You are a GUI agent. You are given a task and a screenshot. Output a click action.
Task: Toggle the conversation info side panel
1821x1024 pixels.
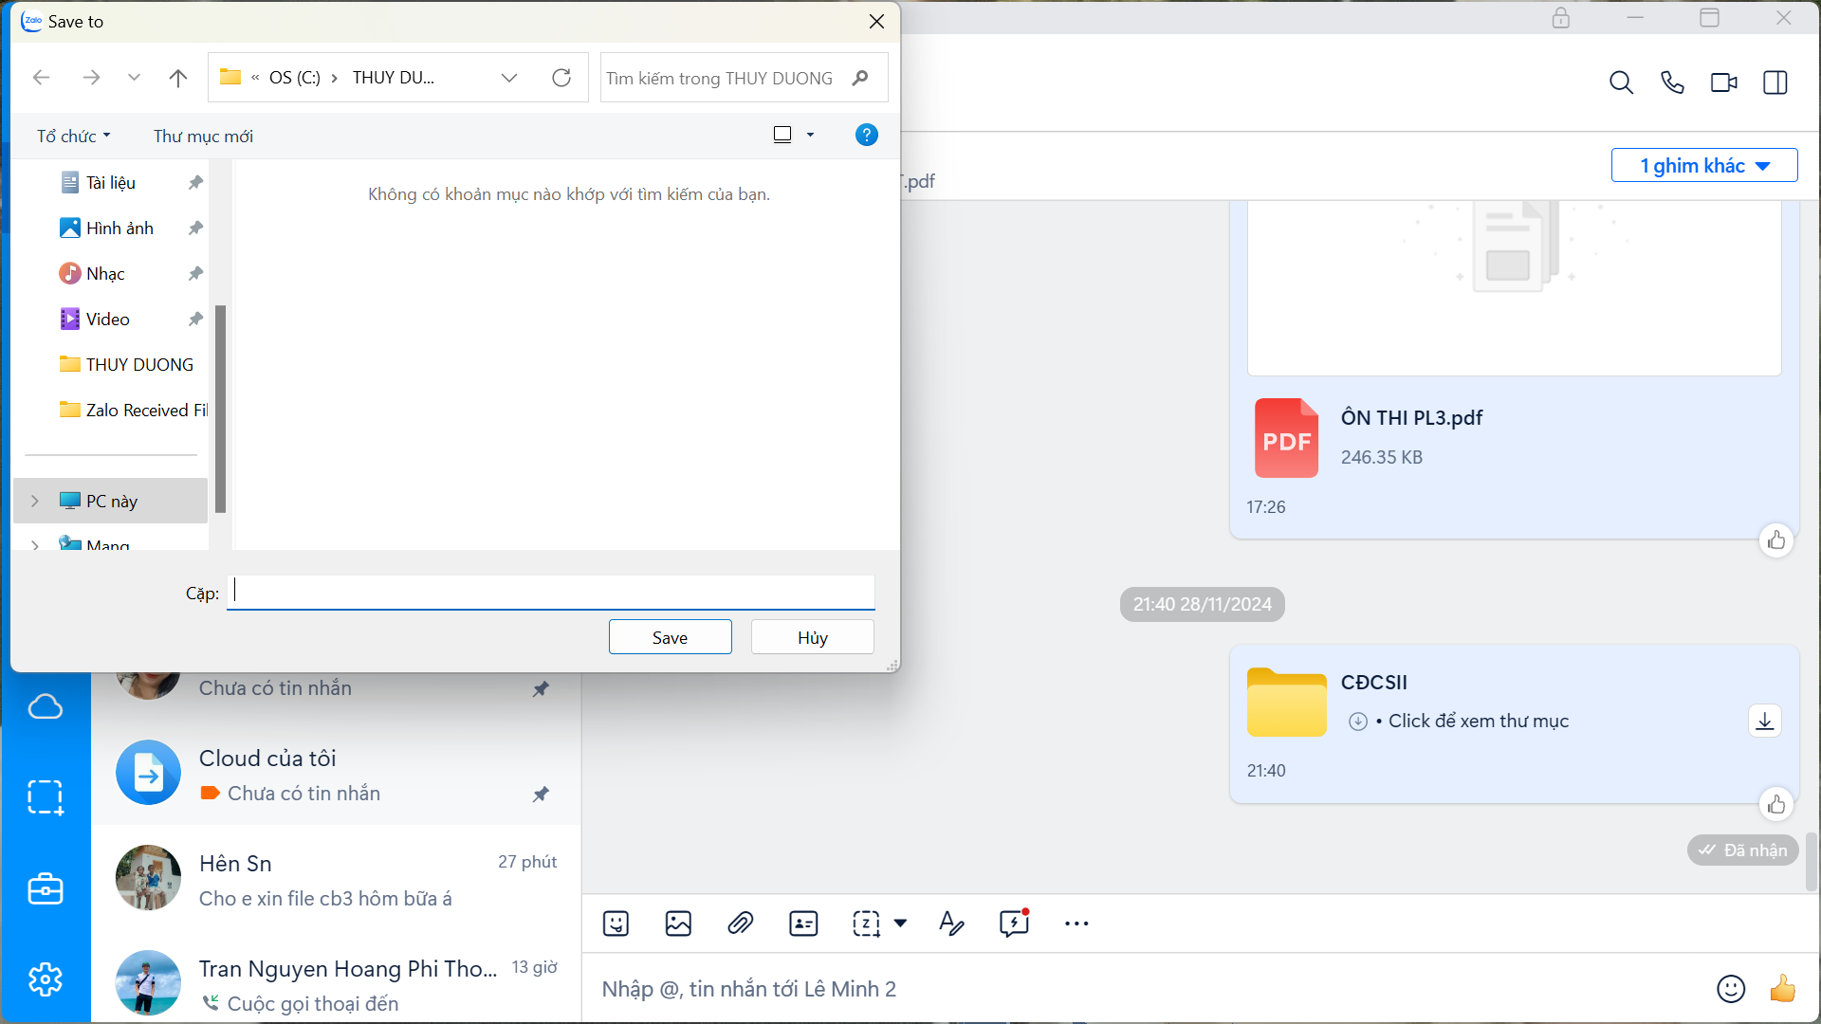1775,82
